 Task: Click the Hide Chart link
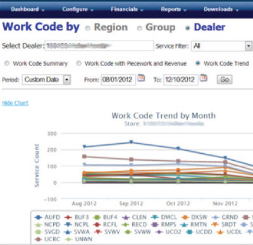point(15,103)
